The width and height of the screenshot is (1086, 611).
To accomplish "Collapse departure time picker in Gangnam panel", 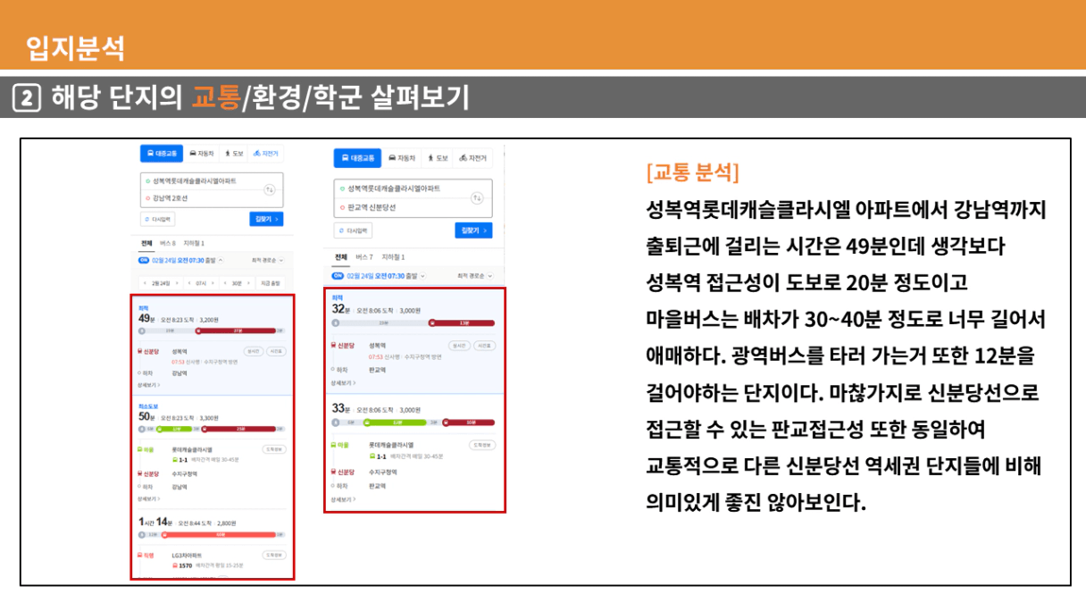I will click(221, 260).
